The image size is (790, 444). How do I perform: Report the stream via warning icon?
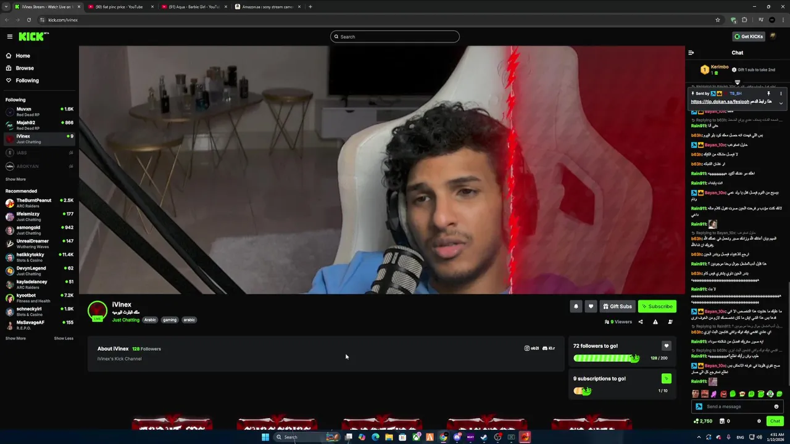[655, 322]
